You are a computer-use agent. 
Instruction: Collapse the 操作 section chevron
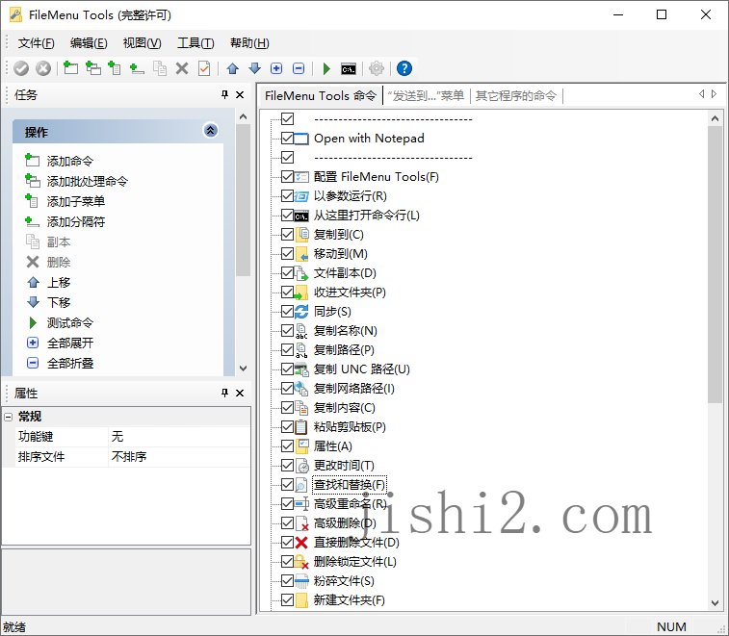pos(210,131)
